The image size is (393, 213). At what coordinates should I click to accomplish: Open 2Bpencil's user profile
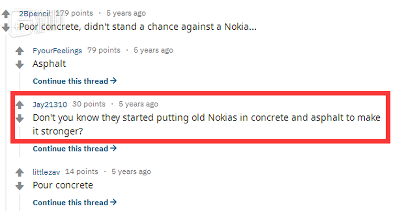35,13
